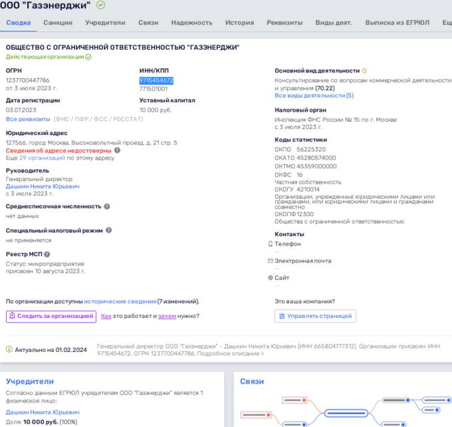This screenshot has height=427, width=452.
Task: Click the phone icon under Контакты
Action: (270, 244)
